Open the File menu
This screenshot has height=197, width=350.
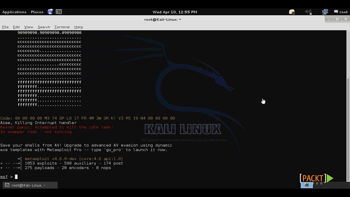pyautogui.click(x=5, y=27)
